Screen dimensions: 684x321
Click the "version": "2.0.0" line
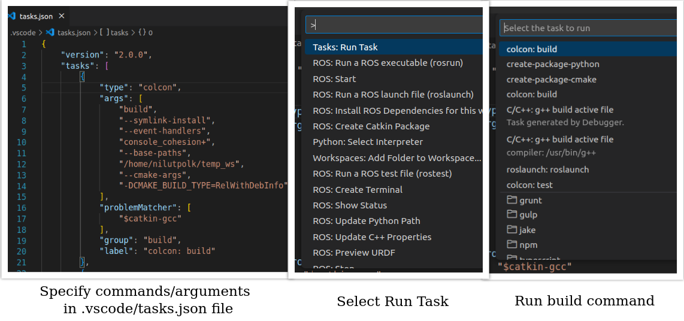pyautogui.click(x=106, y=55)
